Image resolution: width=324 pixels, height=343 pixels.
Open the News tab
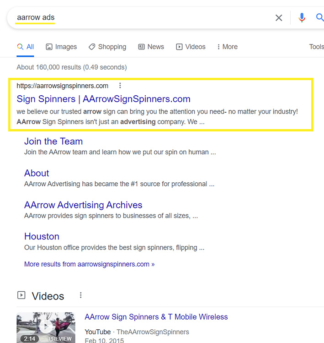151,47
